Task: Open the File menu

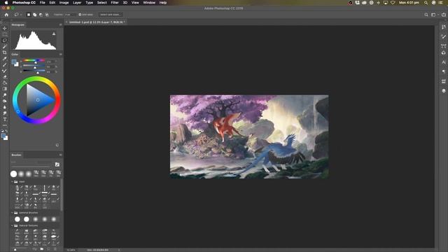Action: (42, 3)
